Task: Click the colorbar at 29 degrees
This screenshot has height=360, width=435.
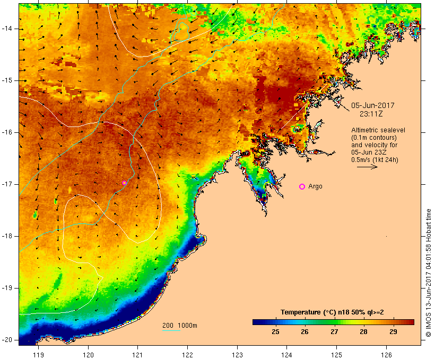Action: (x=393, y=322)
